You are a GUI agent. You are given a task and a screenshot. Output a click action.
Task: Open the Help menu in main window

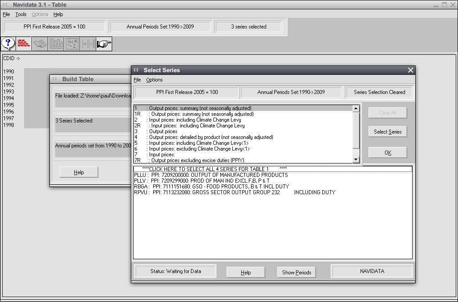pos(58,14)
